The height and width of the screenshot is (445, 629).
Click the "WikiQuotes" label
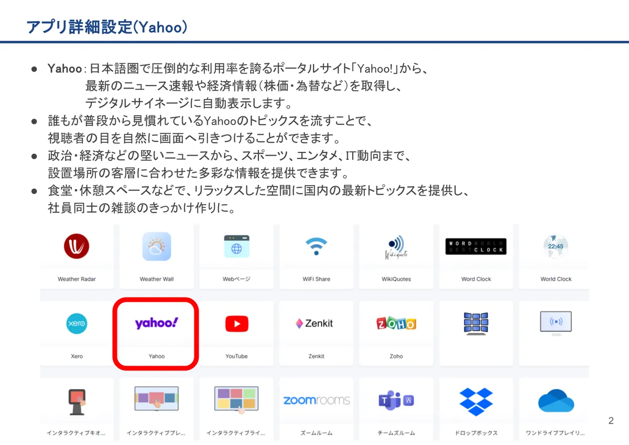pos(396,279)
